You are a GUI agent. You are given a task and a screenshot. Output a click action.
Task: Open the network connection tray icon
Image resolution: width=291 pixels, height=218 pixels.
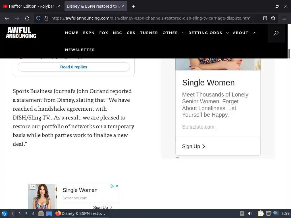click(x=268, y=214)
